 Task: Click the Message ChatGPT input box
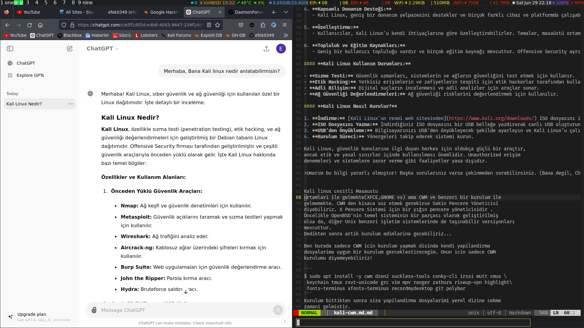pos(186,310)
